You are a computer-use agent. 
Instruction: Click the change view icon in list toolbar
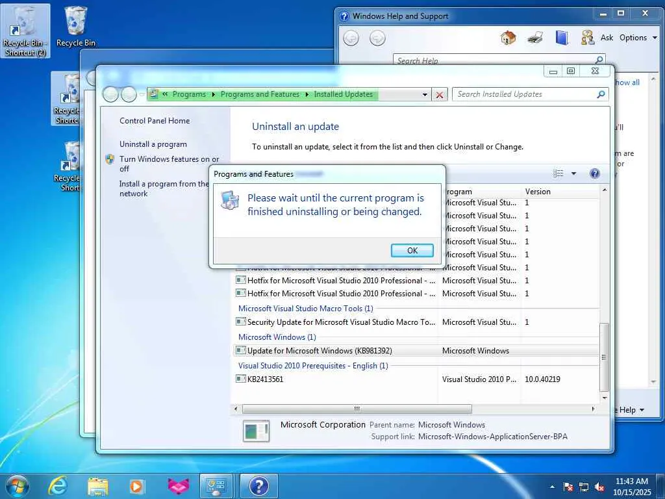[558, 173]
